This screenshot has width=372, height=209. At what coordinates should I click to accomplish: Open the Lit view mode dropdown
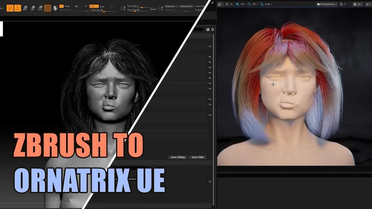(x=357, y=4)
